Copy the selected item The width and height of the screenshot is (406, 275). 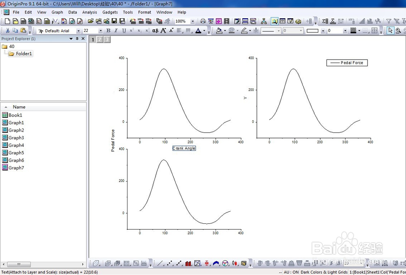(15, 30)
